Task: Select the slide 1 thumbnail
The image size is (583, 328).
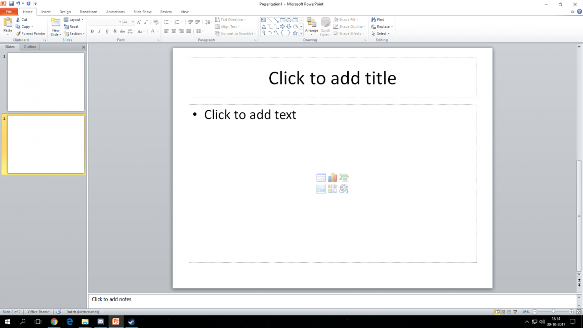Action: [x=46, y=82]
